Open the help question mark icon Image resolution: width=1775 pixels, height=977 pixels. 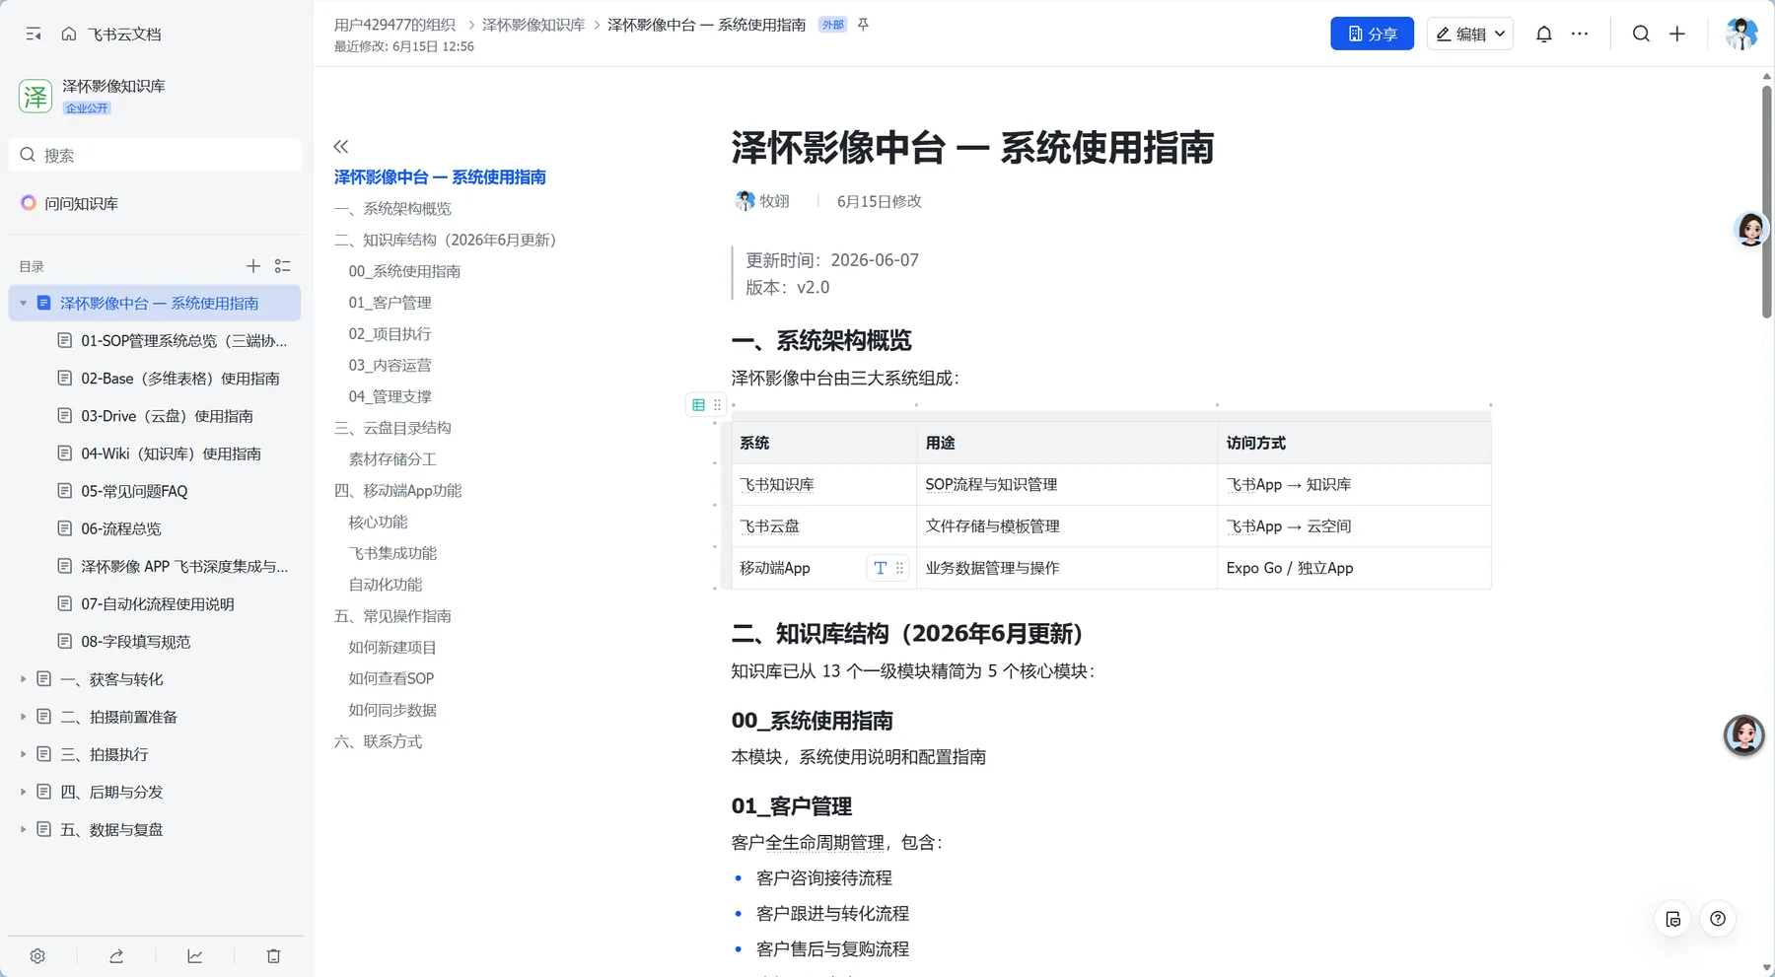tap(1718, 919)
